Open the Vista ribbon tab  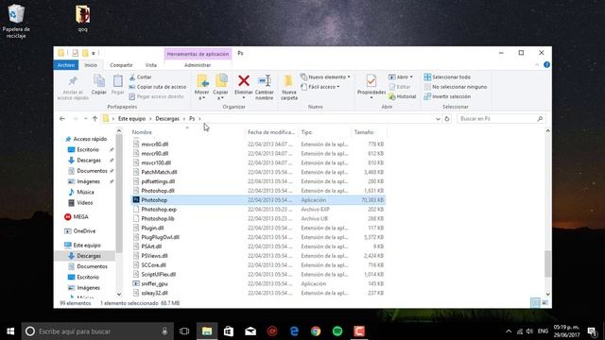click(x=151, y=65)
